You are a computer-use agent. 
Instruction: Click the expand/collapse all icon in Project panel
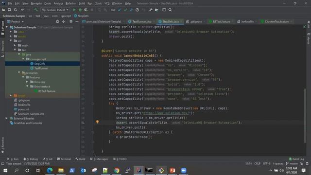click(64, 21)
